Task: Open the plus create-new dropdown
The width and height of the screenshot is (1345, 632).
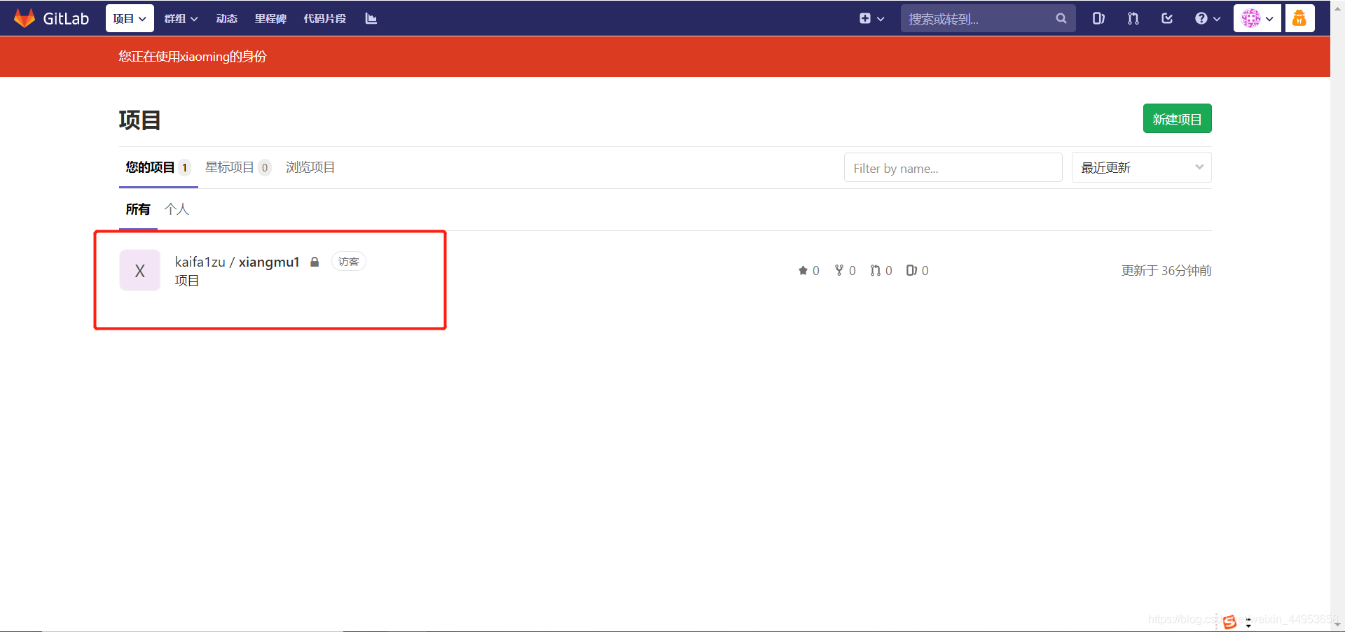Action: [x=871, y=18]
